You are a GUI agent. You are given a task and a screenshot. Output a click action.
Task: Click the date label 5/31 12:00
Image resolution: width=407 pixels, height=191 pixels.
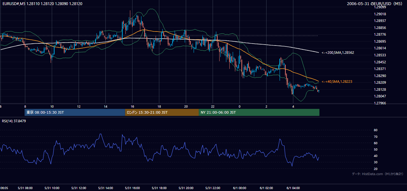click(x=79, y=188)
